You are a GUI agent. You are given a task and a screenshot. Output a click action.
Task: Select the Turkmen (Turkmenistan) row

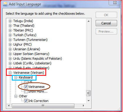pyautogui.click(x=30, y=40)
